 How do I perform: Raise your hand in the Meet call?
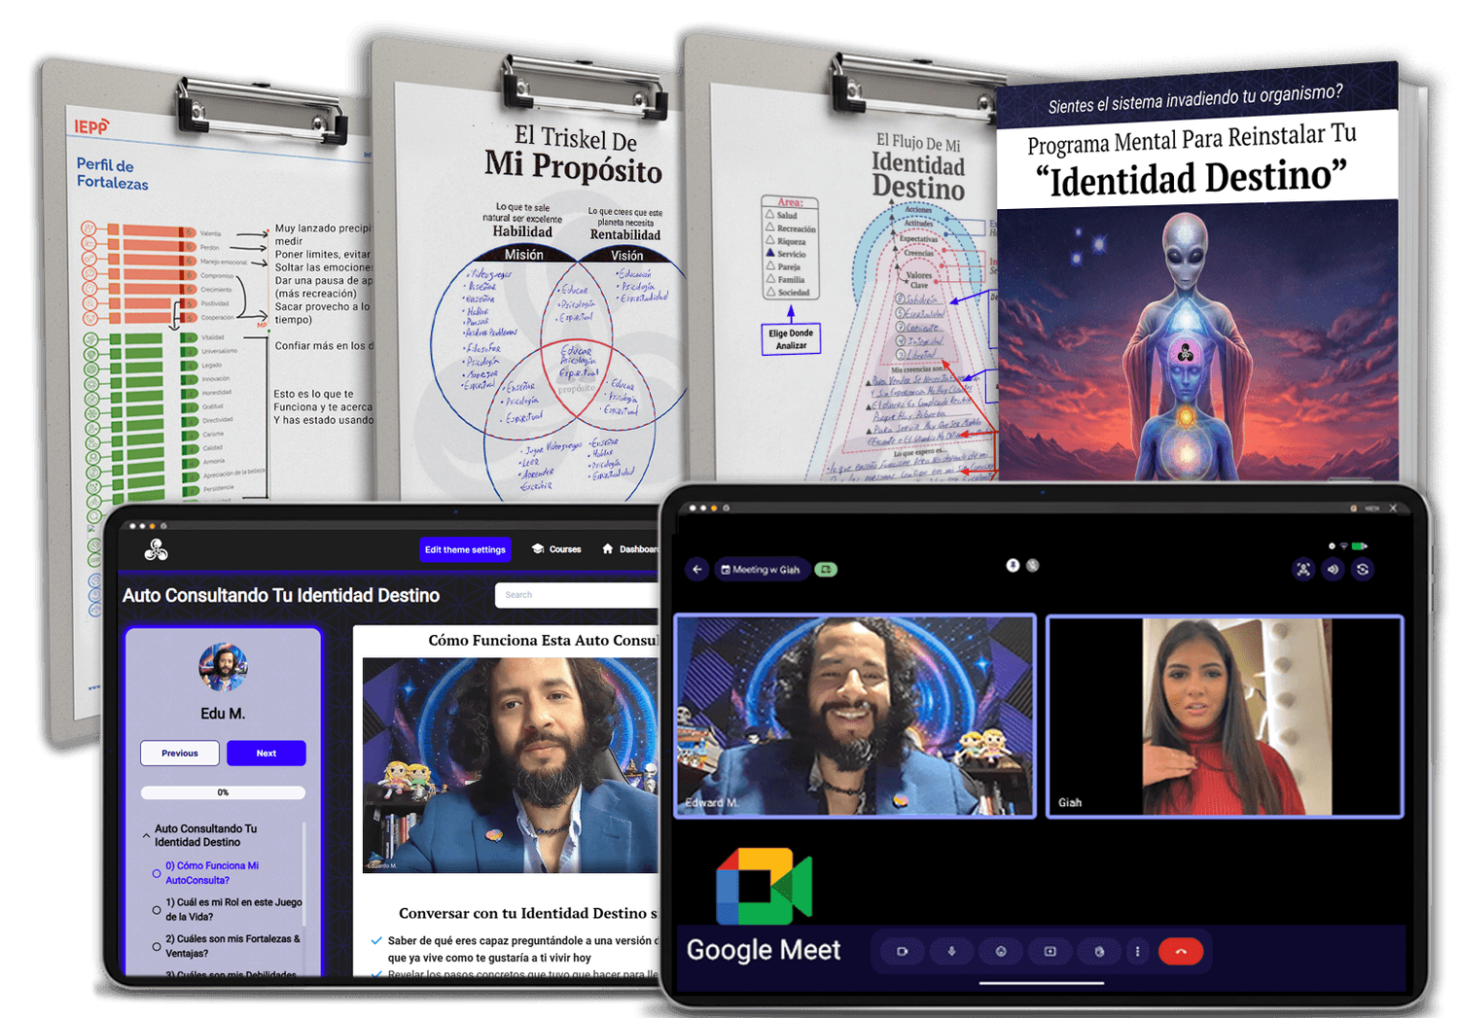1099,951
